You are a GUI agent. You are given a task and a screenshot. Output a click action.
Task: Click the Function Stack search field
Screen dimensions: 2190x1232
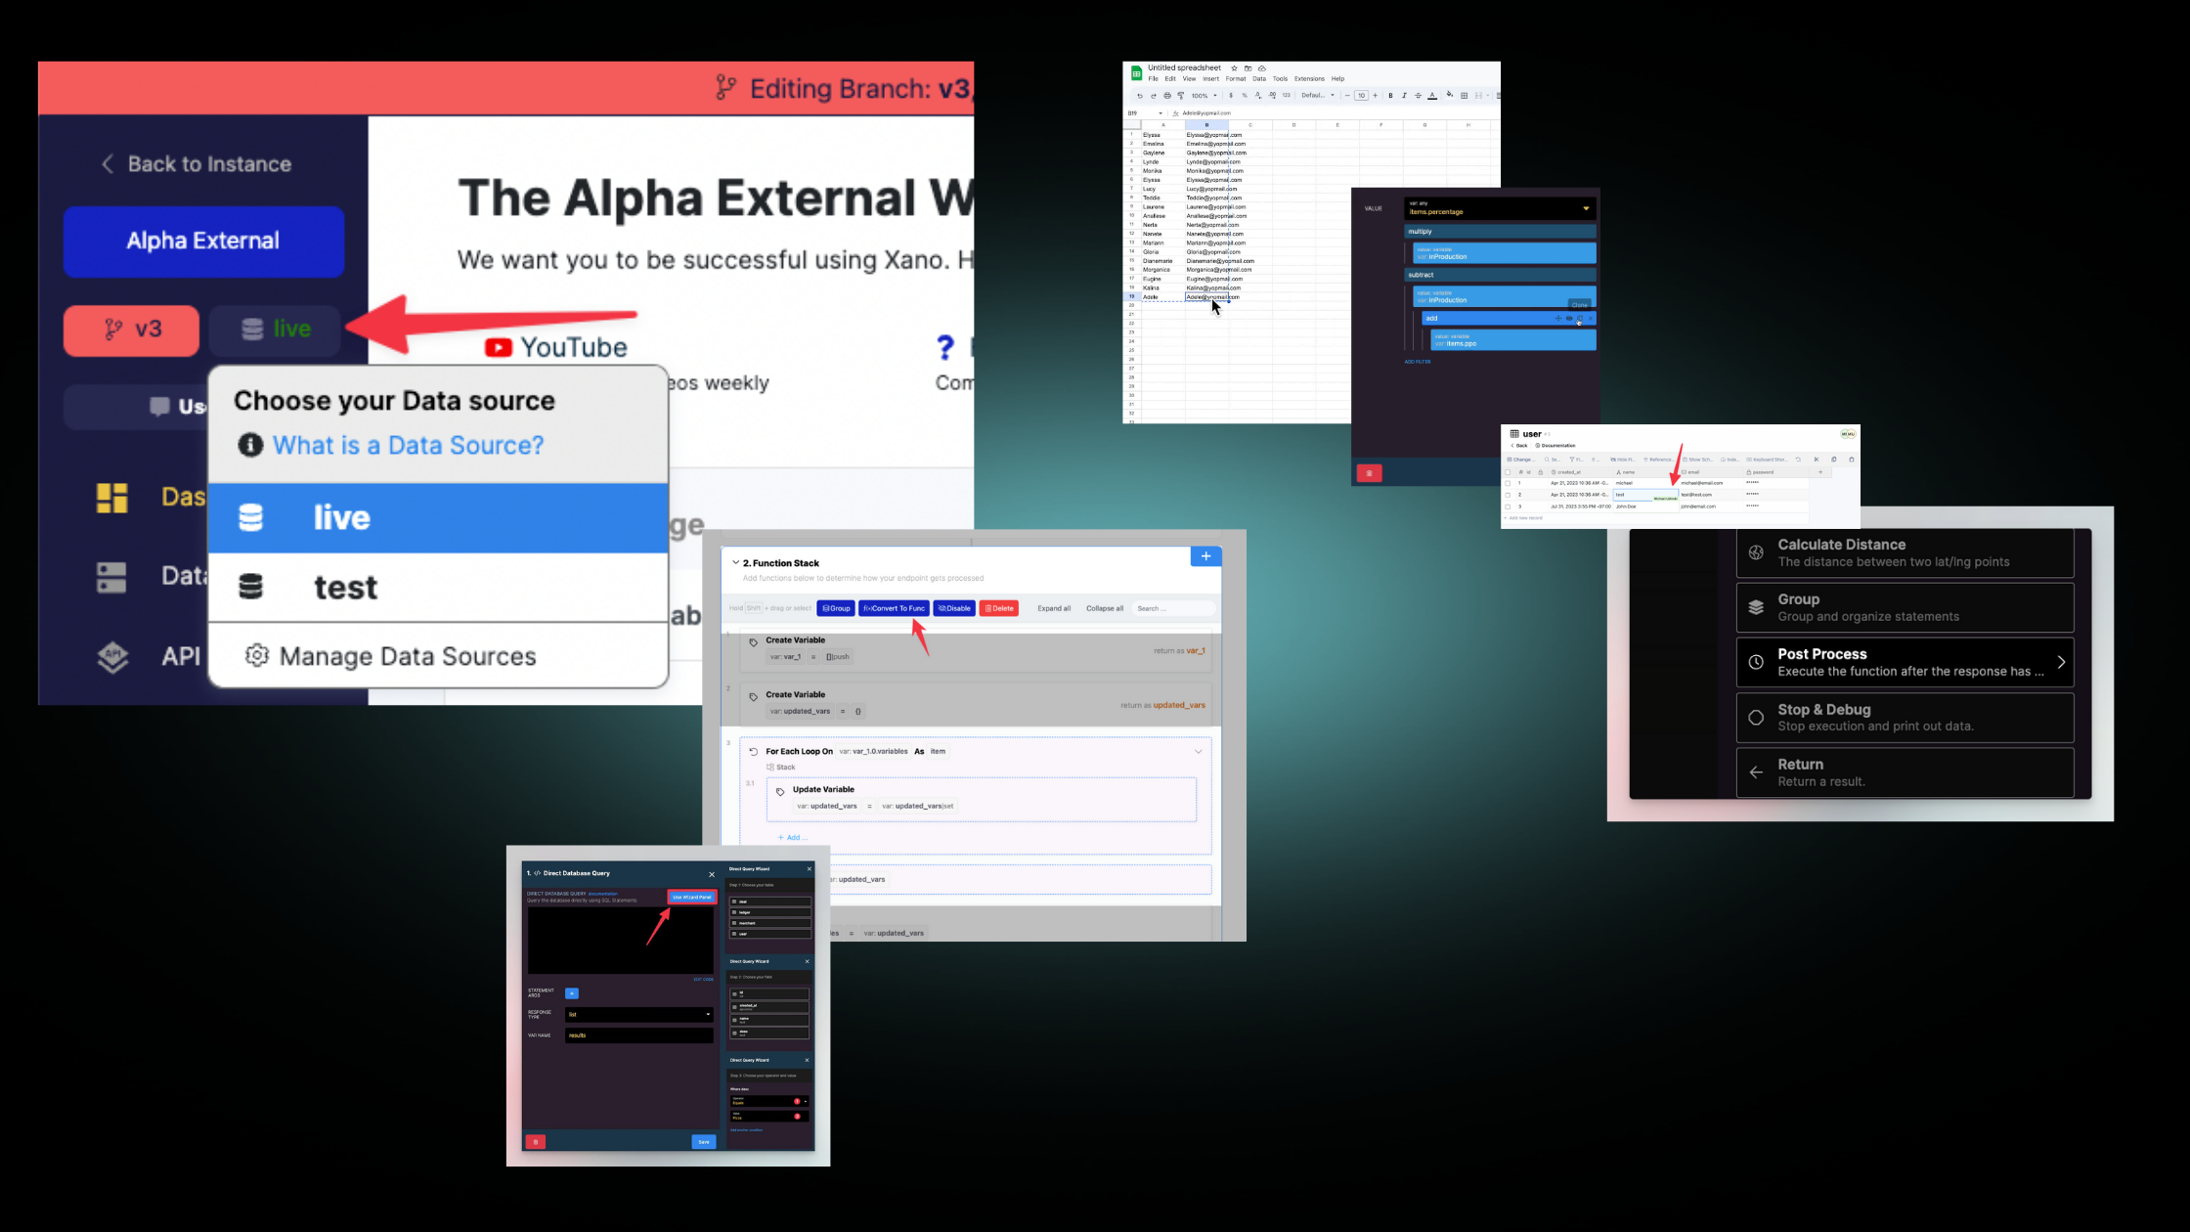(x=1173, y=608)
